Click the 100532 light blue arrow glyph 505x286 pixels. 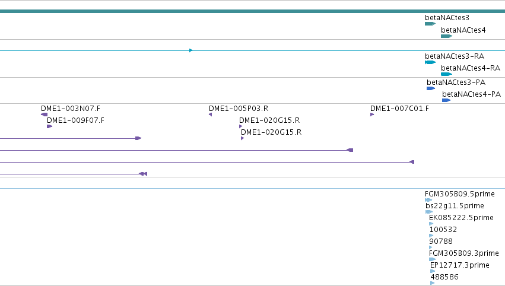click(431, 236)
